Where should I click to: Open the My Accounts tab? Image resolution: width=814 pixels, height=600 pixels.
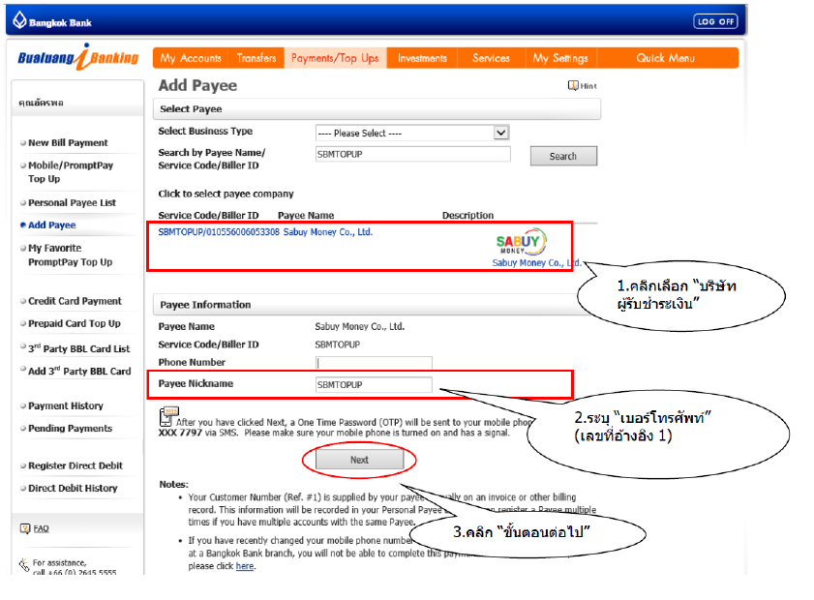(191, 58)
